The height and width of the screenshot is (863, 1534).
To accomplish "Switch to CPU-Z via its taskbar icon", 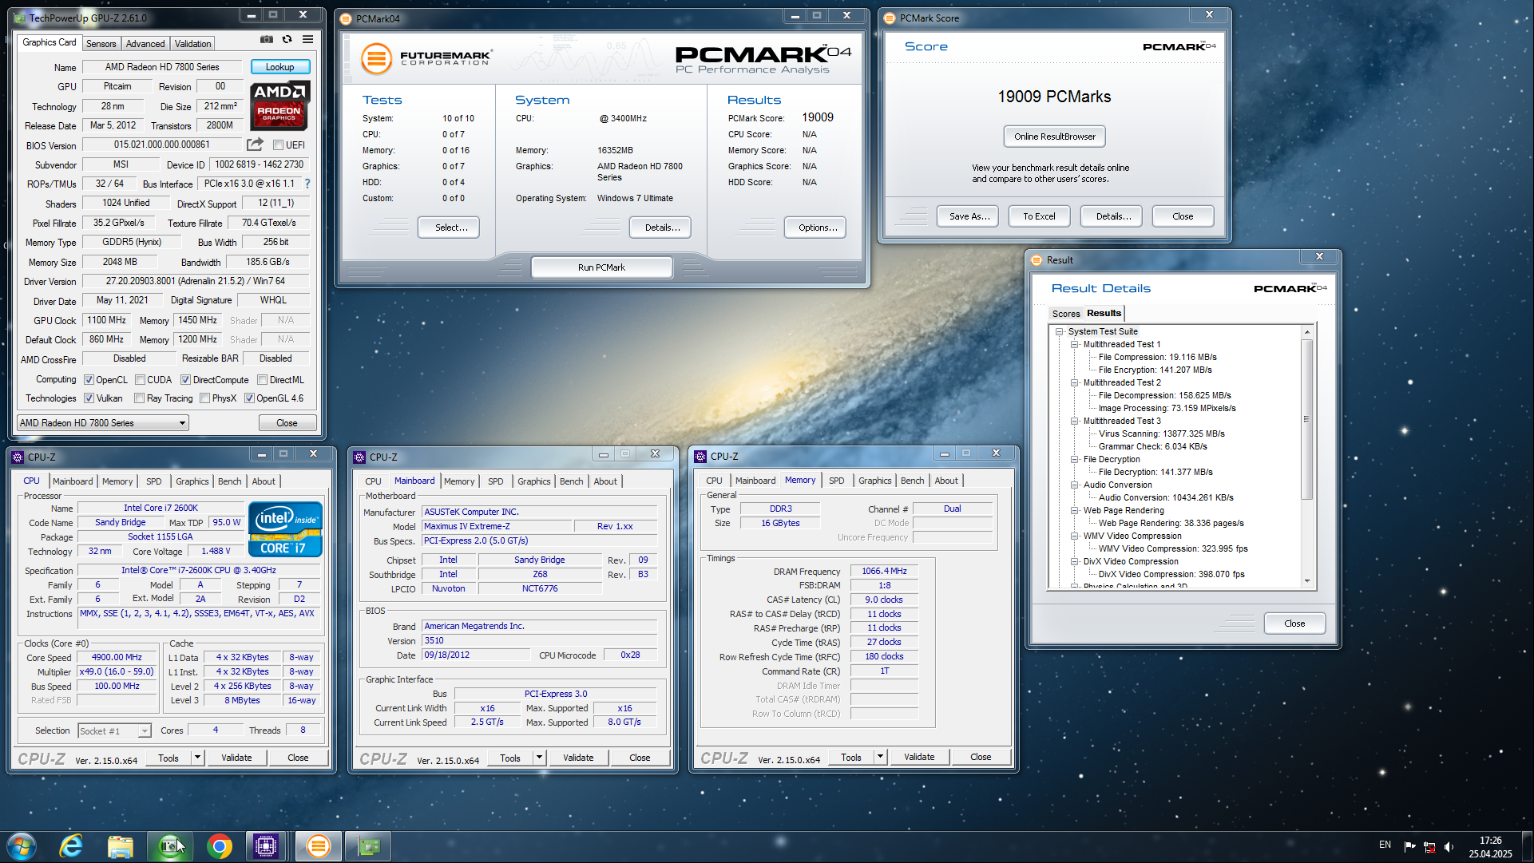I will point(266,846).
